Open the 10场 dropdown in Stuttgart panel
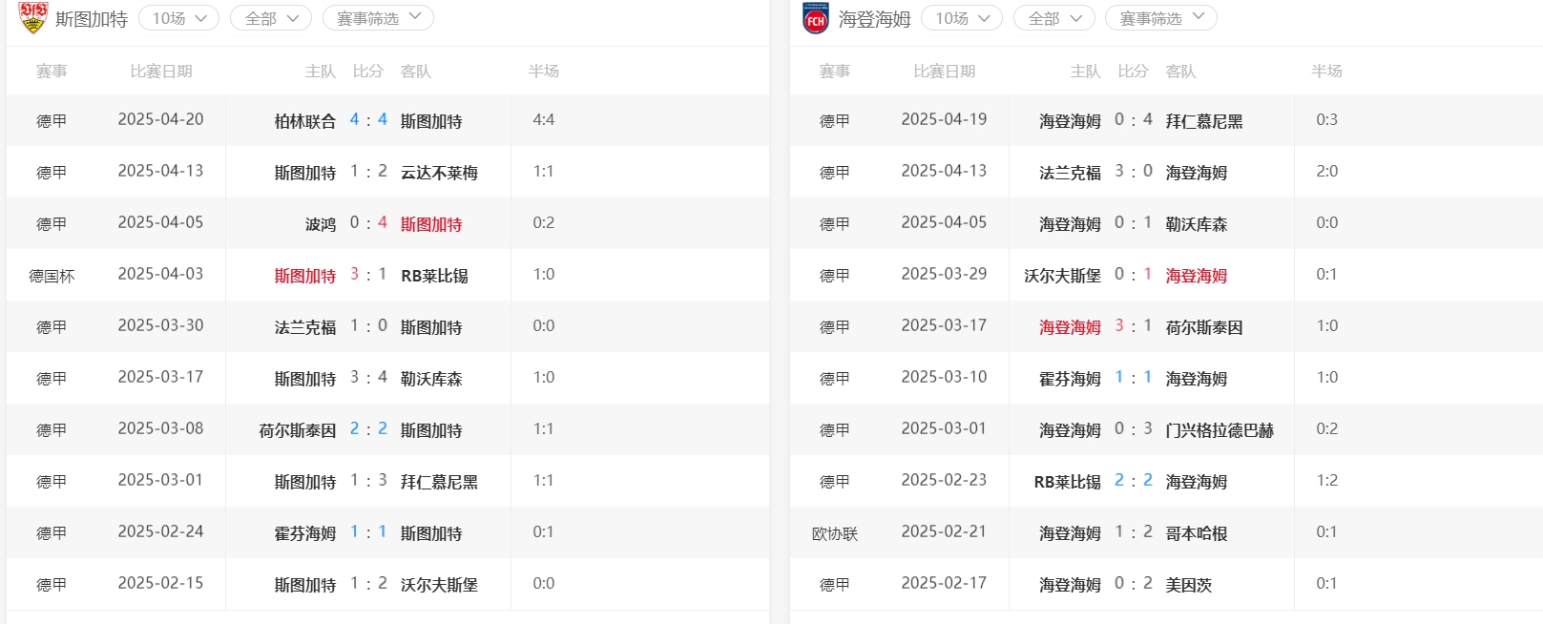 click(178, 18)
